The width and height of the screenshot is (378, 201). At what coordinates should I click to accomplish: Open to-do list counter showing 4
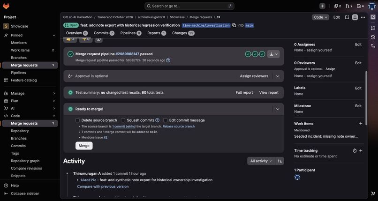[x=360, y=6]
